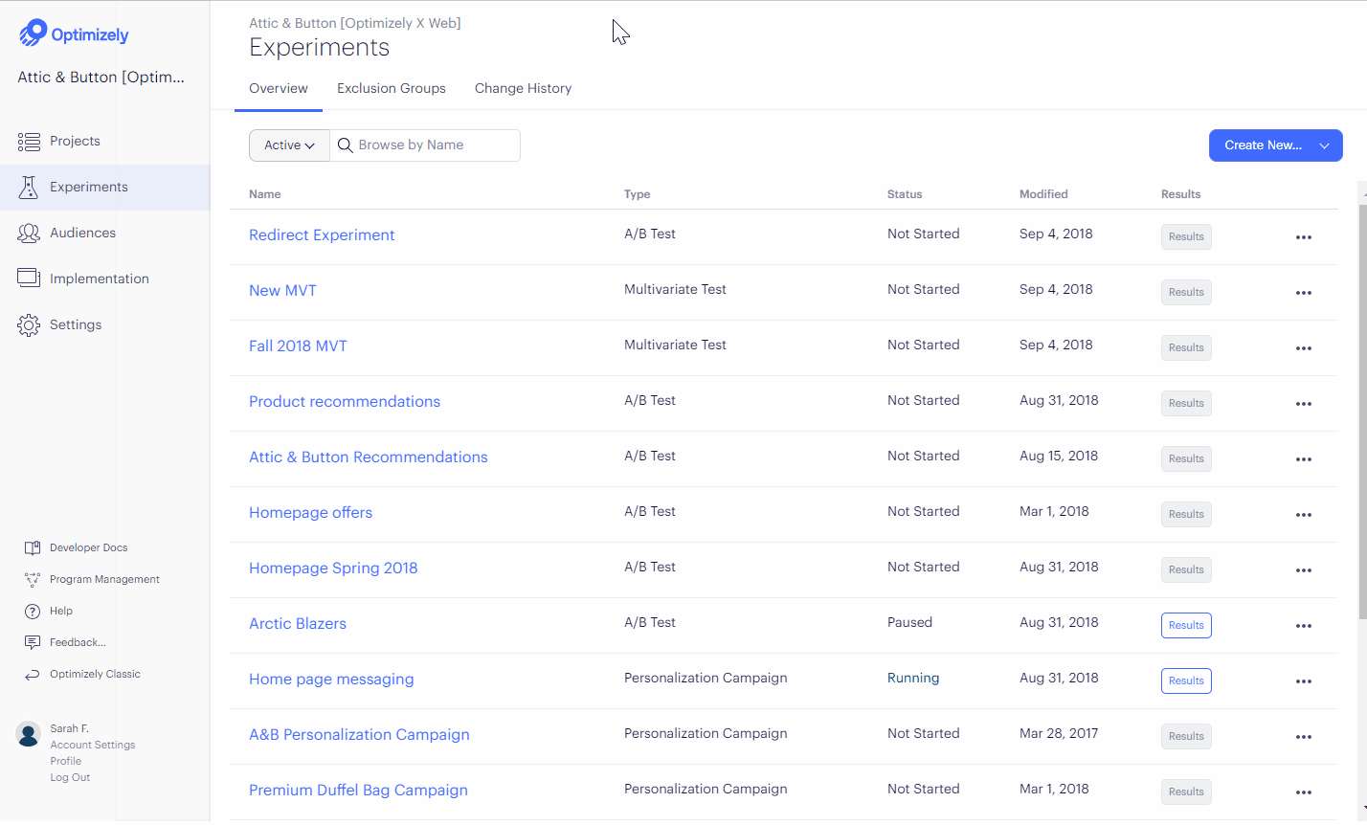Expand the Create New dropdown arrow

point(1325,145)
